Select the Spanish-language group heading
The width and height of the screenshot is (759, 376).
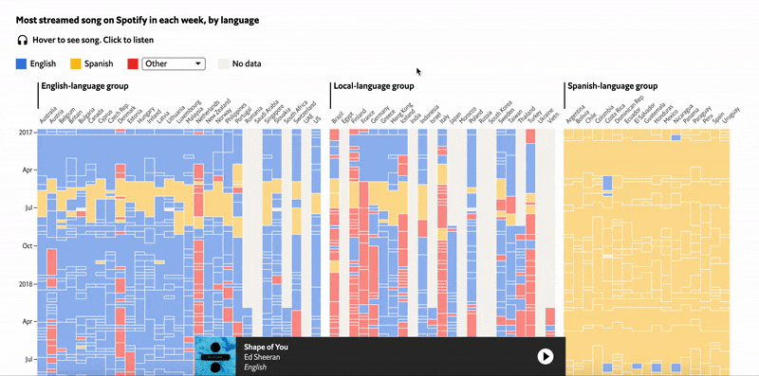coord(612,86)
